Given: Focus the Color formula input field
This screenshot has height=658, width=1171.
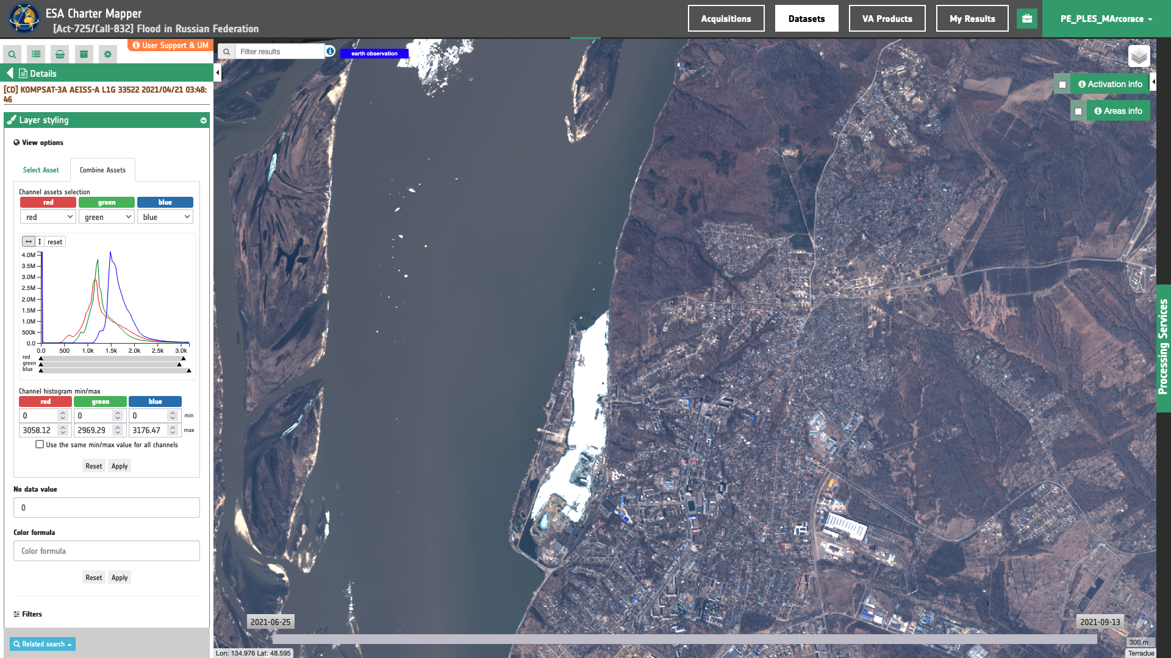Looking at the screenshot, I should click(107, 551).
